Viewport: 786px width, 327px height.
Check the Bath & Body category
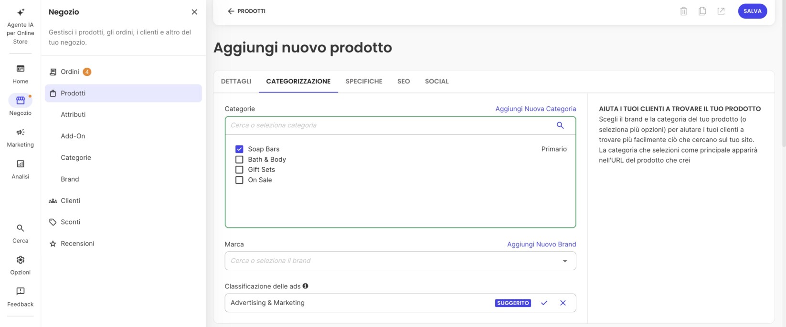(239, 160)
